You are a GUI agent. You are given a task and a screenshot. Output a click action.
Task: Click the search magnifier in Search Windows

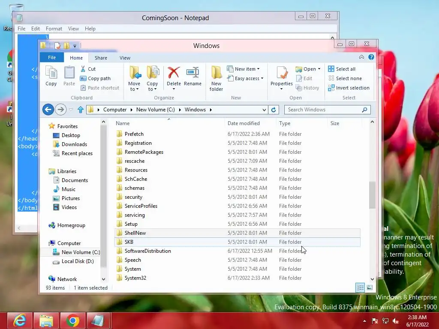pos(364,110)
